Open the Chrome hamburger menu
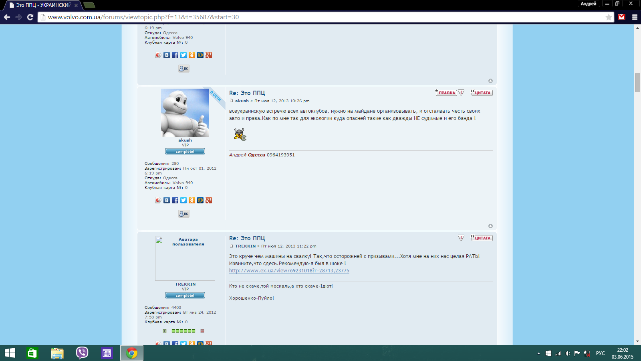Screen dimensions: 641x361 point(635,17)
